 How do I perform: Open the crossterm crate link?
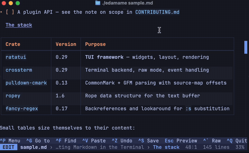point(19,70)
